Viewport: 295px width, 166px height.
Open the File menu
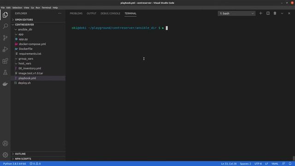3,8
